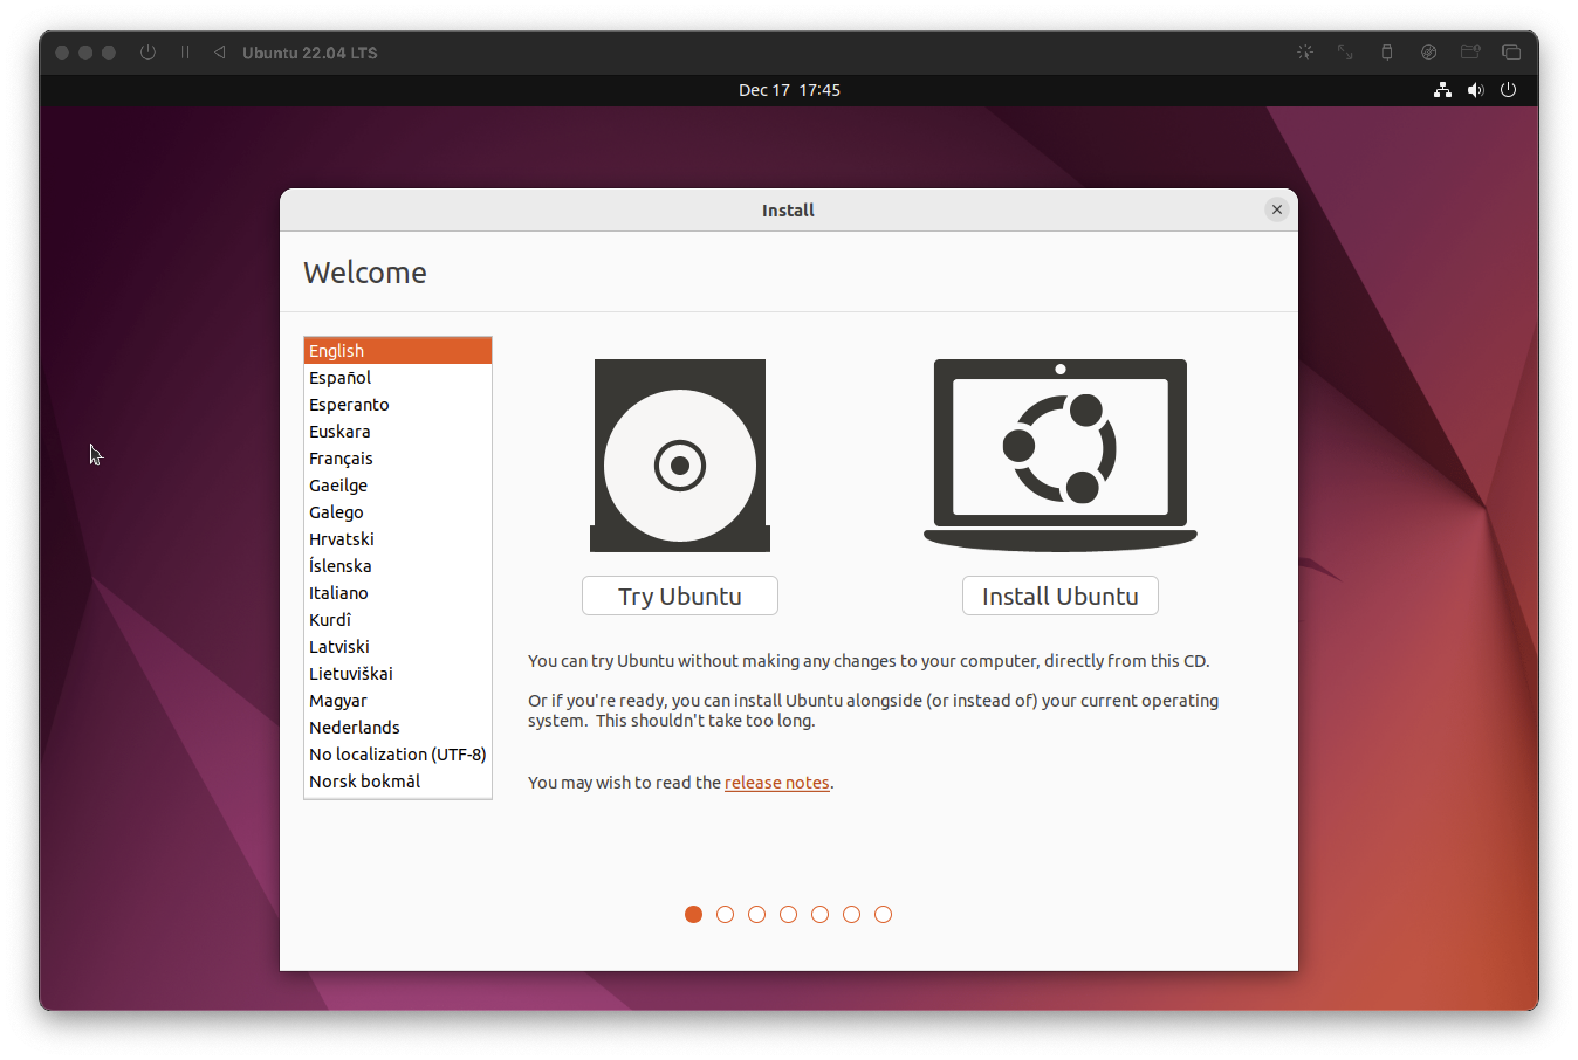Toggle the resize arrows icon
The width and height of the screenshot is (1578, 1060).
pos(1344,52)
